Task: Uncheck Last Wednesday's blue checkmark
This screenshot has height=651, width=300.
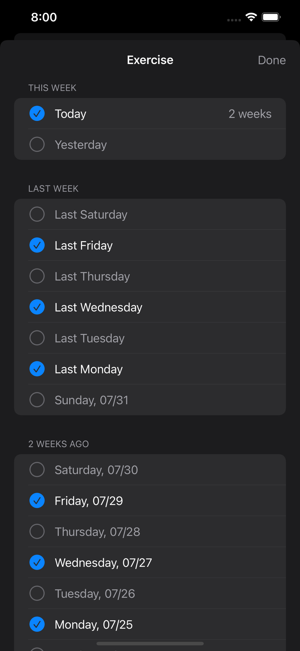Action: pos(37,307)
